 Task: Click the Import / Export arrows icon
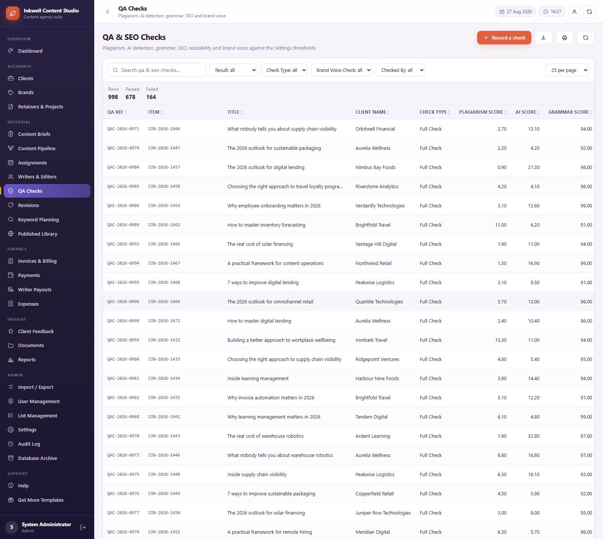coord(11,387)
